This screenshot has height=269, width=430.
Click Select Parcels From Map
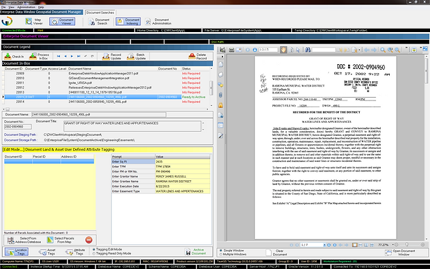[61, 240]
